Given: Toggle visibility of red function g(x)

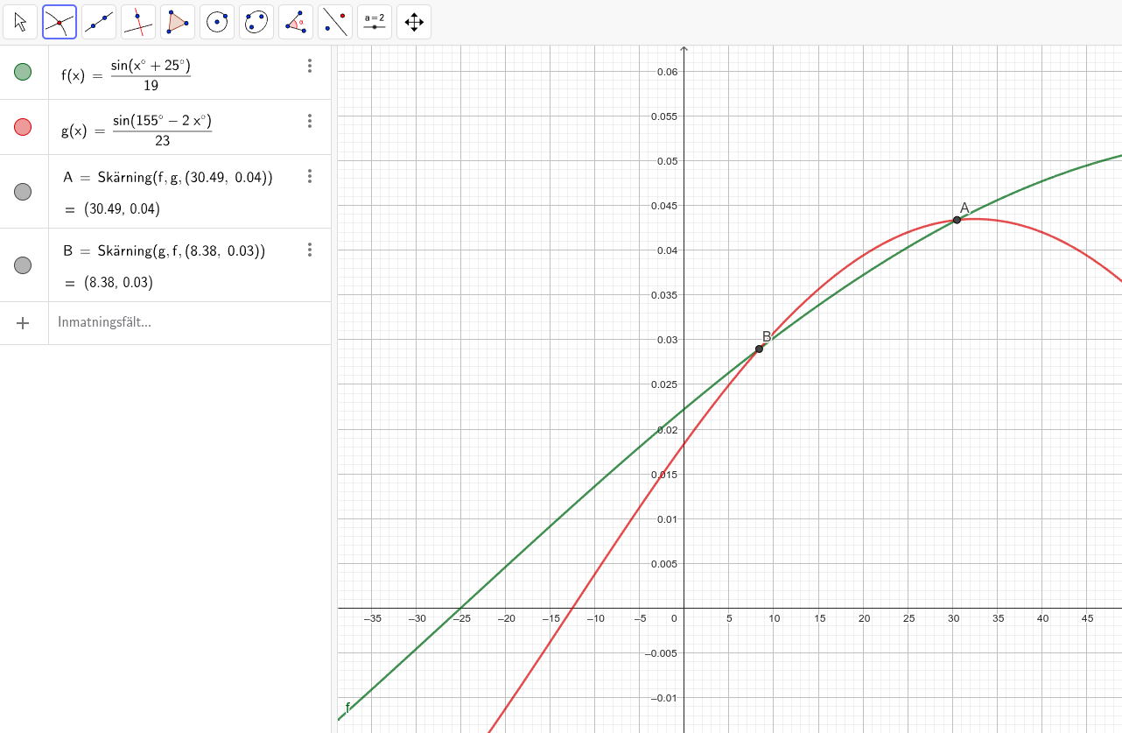Looking at the screenshot, I should pyautogui.click(x=23, y=127).
